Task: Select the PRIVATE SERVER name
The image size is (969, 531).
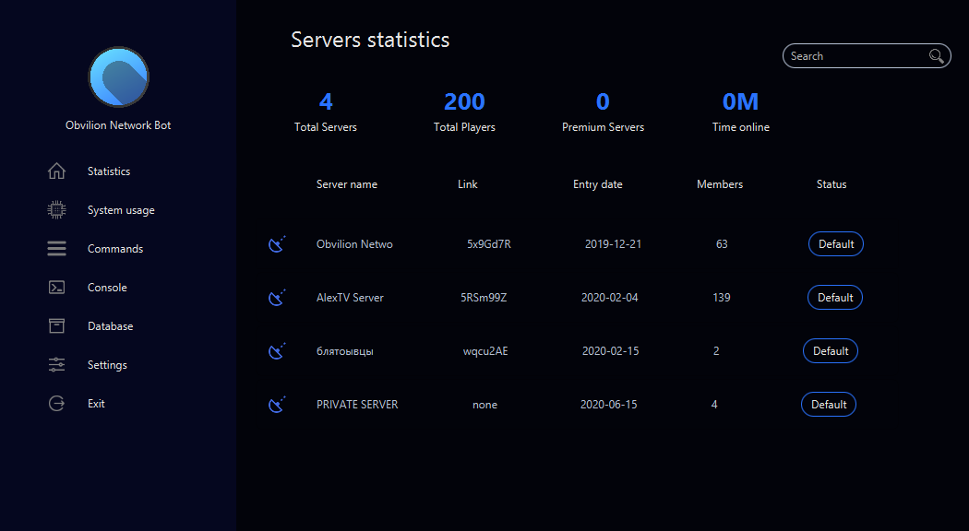Action: point(357,405)
